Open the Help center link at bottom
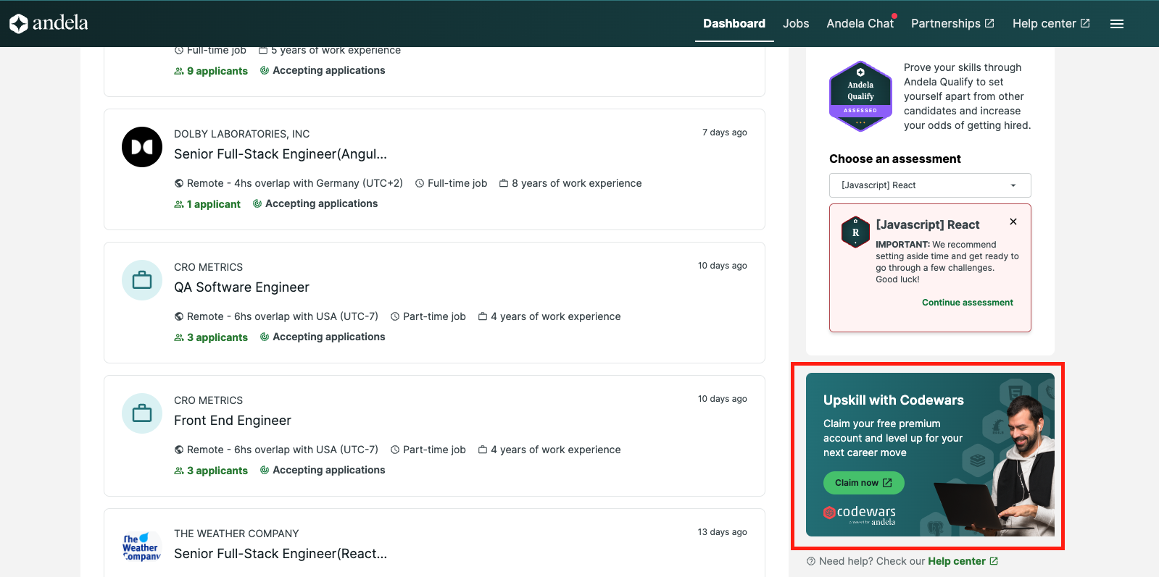Image resolution: width=1159 pixels, height=577 pixels. point(957,561)
